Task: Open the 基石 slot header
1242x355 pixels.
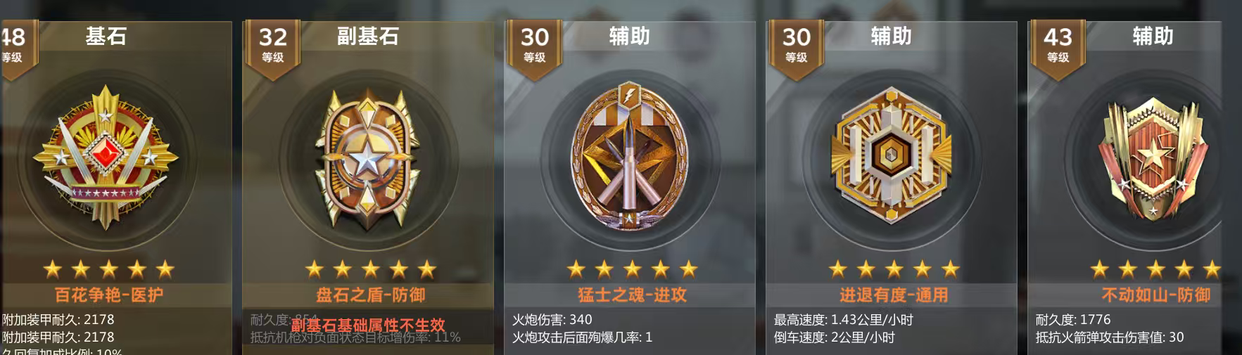Action: coord(106,36)
